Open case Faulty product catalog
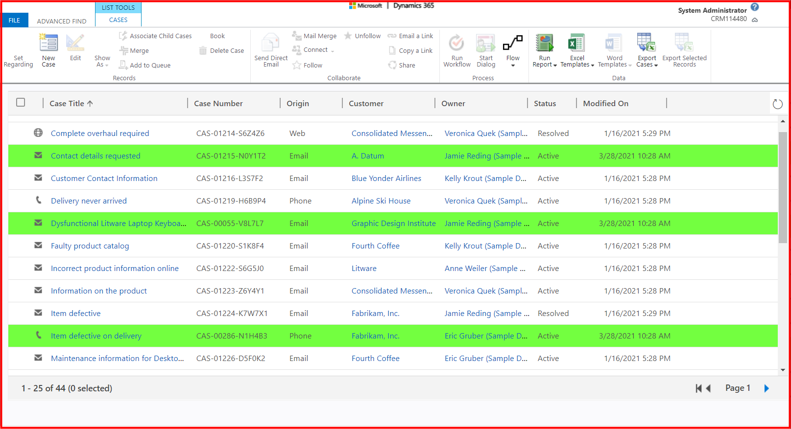This screenshot has width=791, height=429. [90, 246]
